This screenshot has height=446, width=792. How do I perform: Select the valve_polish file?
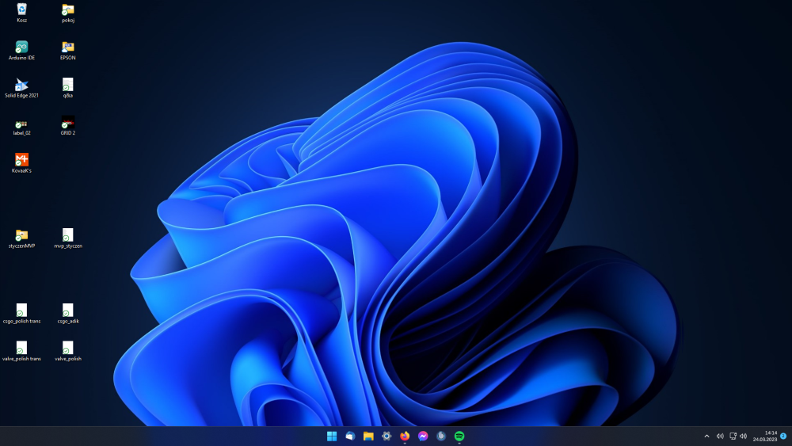coord(68,352)
